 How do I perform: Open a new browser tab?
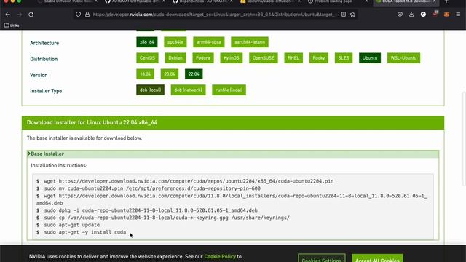point(446,1)
